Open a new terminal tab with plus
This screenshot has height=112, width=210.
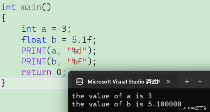(x=187, y=81)
